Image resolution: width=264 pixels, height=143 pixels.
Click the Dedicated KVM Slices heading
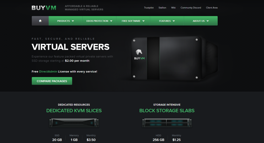[74, 111]
